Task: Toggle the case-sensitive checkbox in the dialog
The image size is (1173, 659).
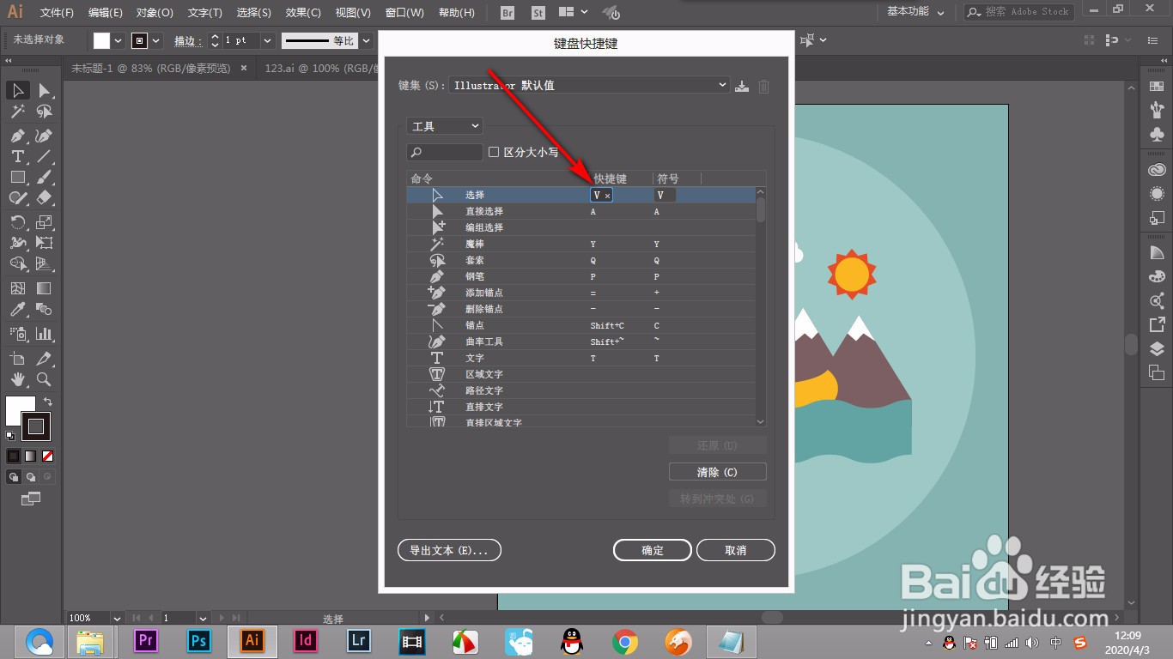Action: click(x=494, y=152)
